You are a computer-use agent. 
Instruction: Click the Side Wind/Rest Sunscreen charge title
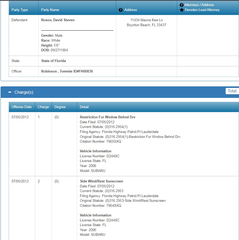(x=101, y=181)
